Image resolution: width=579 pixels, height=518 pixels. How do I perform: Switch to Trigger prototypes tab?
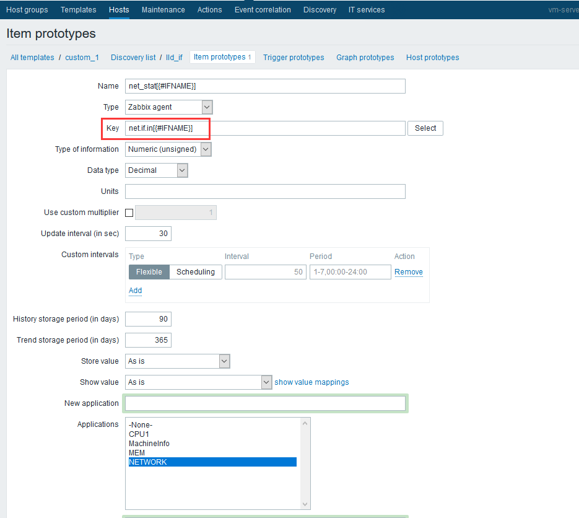(x=294, y=57)
